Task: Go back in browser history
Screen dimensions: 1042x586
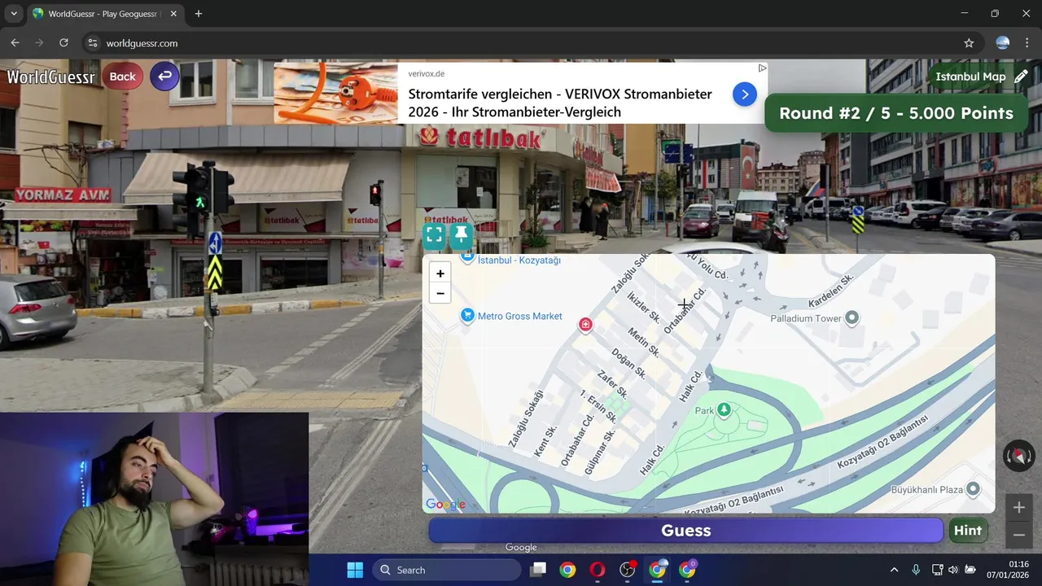Action: pyautogui.click(x=15, y=43)
